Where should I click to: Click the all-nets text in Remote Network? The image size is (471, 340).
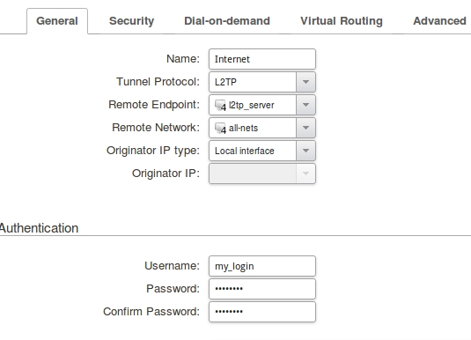point(243,128)
